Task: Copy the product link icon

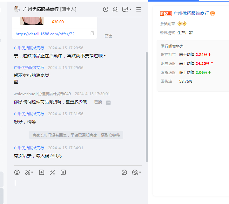Action: 92,33
